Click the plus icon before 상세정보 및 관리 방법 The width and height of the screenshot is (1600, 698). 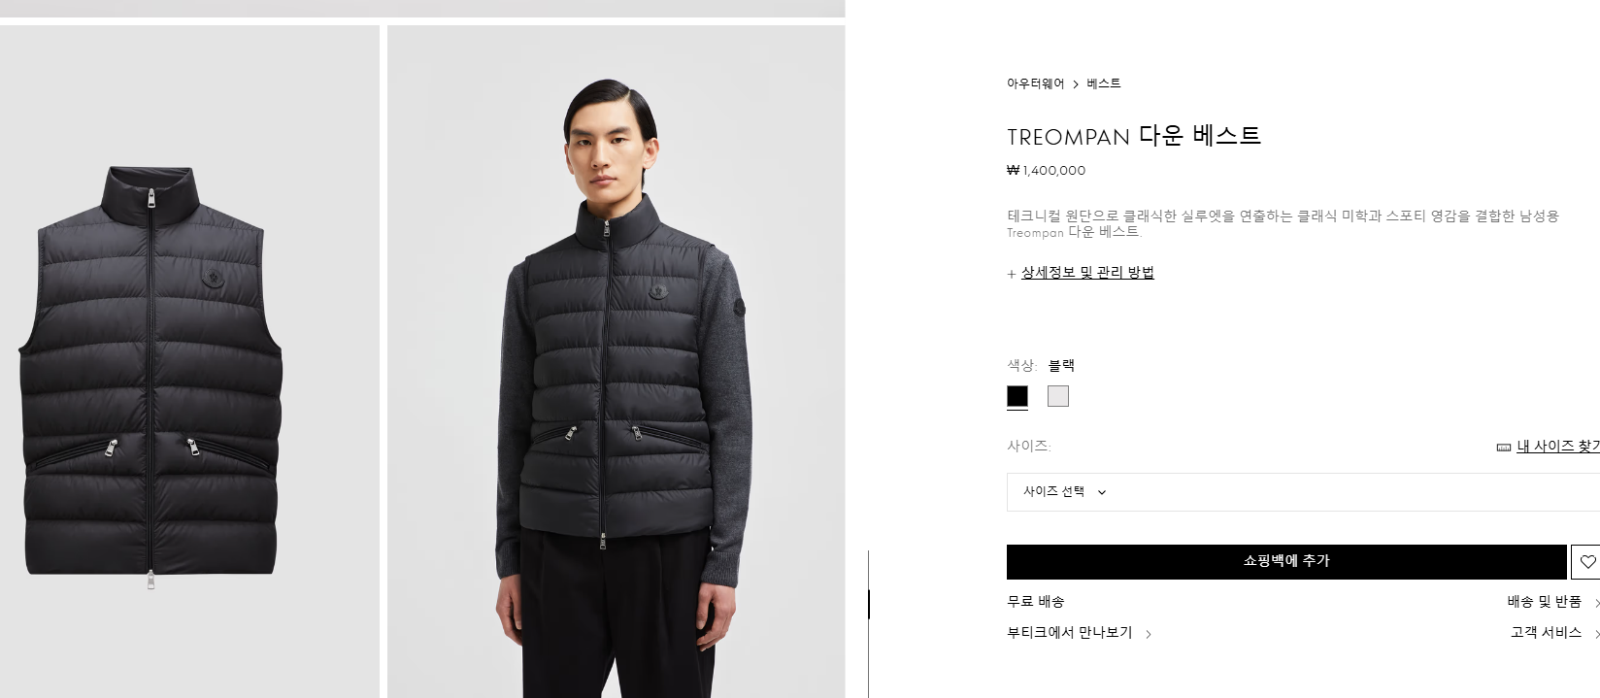pyautogui.click(x=1012, y=274)
